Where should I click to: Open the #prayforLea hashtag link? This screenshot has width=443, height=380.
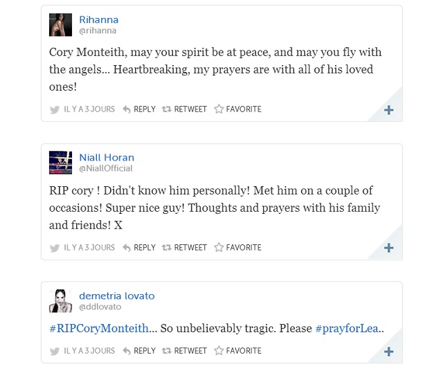347,328
